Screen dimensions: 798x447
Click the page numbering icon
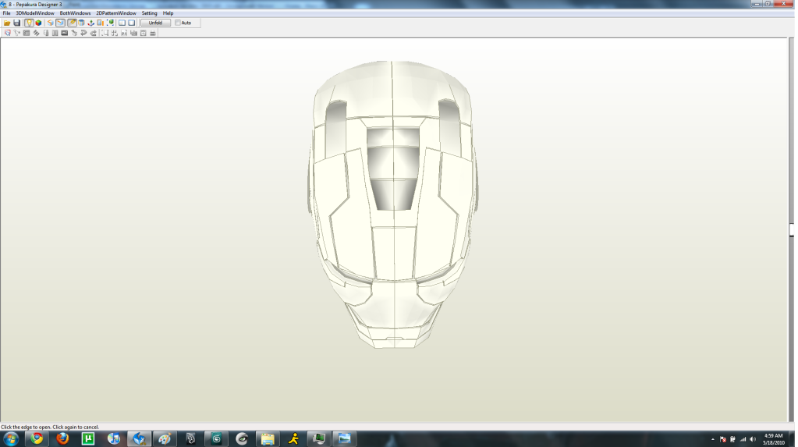(124, 33)
